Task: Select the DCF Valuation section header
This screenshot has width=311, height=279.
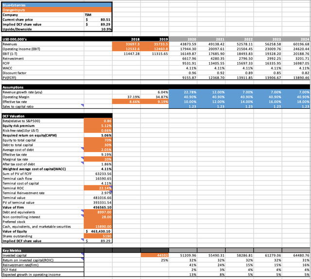Action: 42,115
